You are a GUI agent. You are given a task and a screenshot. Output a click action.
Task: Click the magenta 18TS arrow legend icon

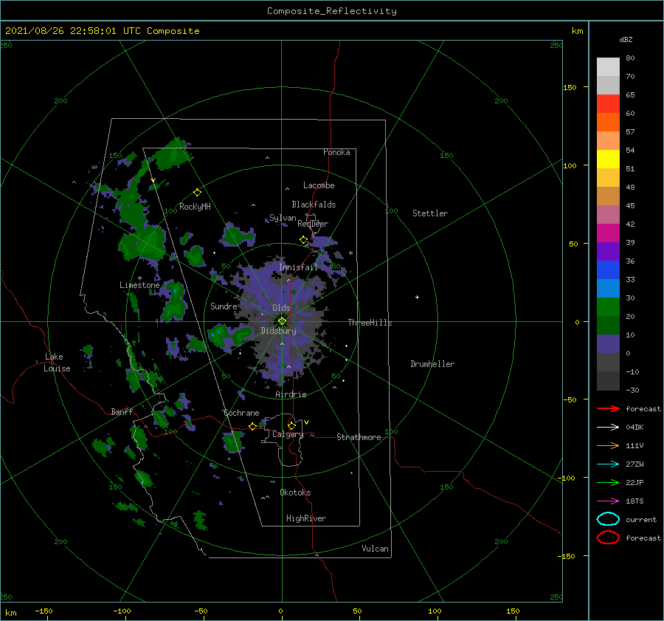(x=608, y=501)
